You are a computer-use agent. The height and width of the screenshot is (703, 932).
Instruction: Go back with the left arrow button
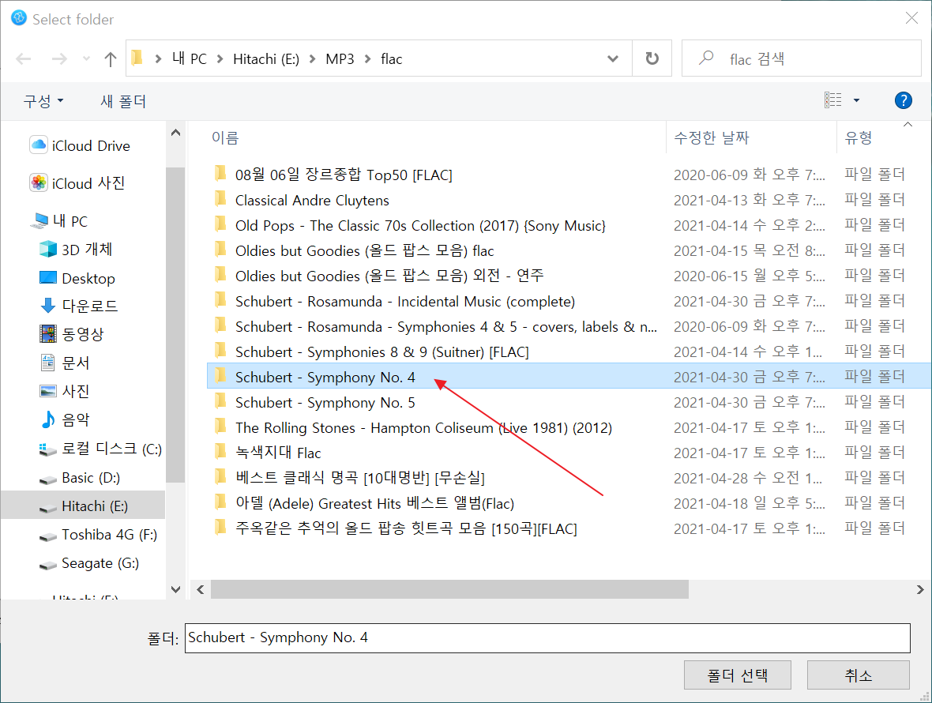click(x=24, y=58)
